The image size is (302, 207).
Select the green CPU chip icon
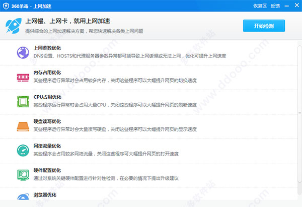[x=23, y=101]
